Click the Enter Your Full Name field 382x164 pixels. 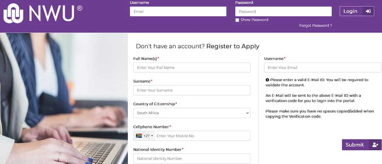pyautogui.click(x=192, y=68)
